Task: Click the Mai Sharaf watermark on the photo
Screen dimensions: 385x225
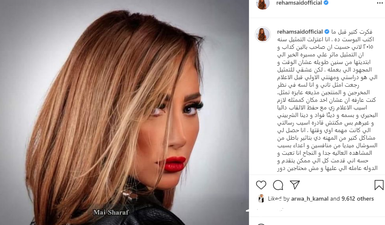Action: tap(111, 212)
